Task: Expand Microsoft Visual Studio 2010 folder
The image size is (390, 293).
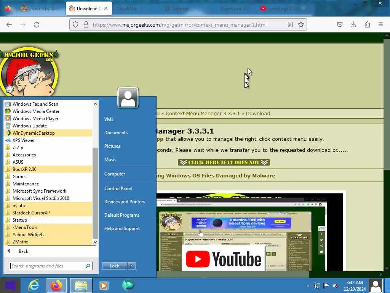Action: tap(48, 198)
